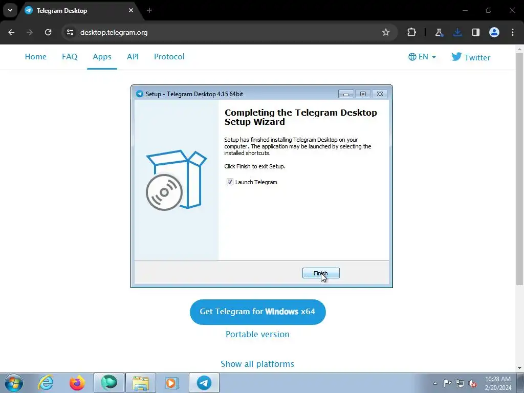524x393 pixels.
Task: Open the API navigation item
Action: [x=133, y=57]
